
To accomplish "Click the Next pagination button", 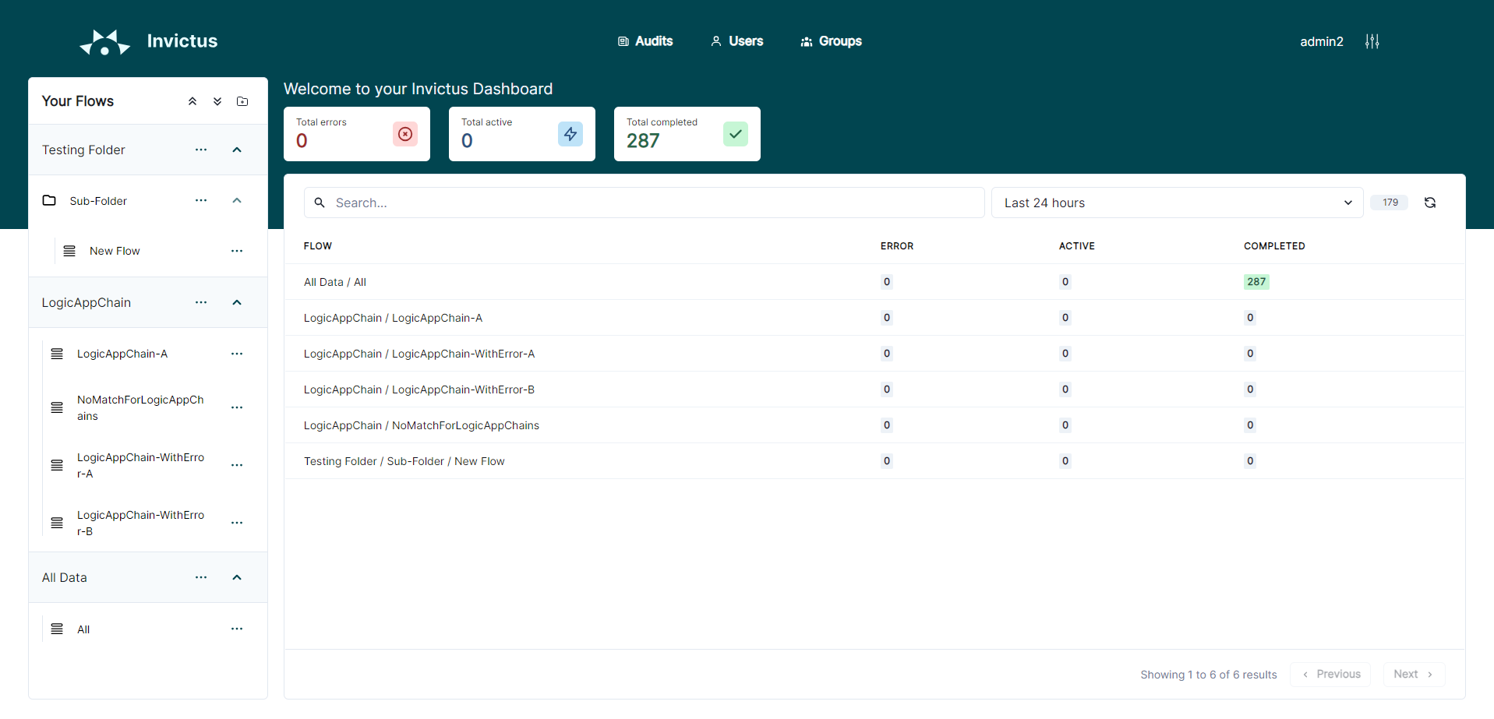I will (x=1413, y=674).
